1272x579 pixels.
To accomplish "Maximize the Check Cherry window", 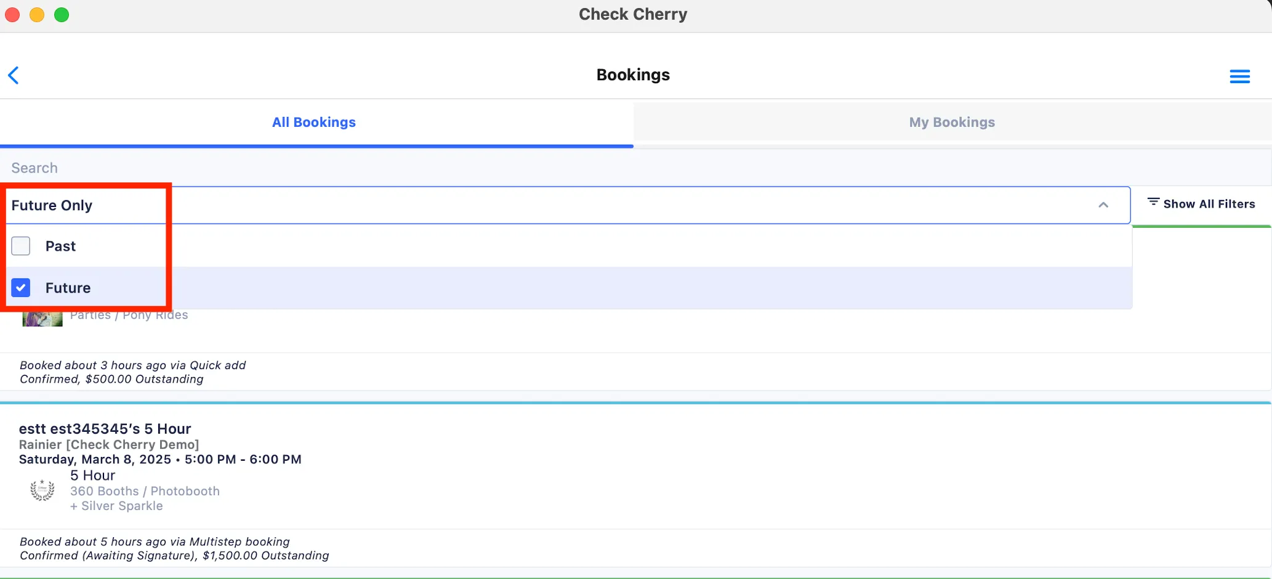I will pos(62,15).
